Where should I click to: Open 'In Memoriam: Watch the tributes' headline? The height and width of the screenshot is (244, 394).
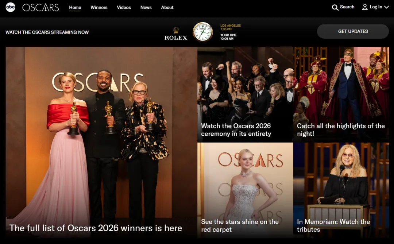click(x=333, y=226)
